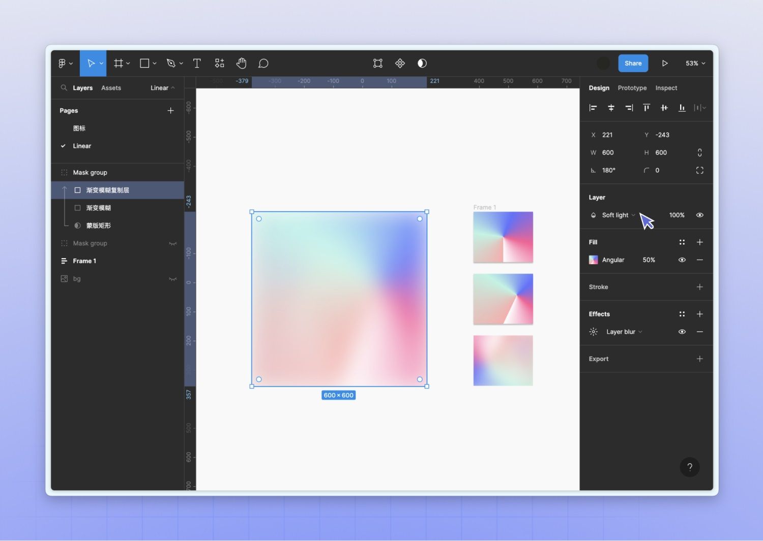Open Move tool options chevron
763x541 pixels.
101,63
